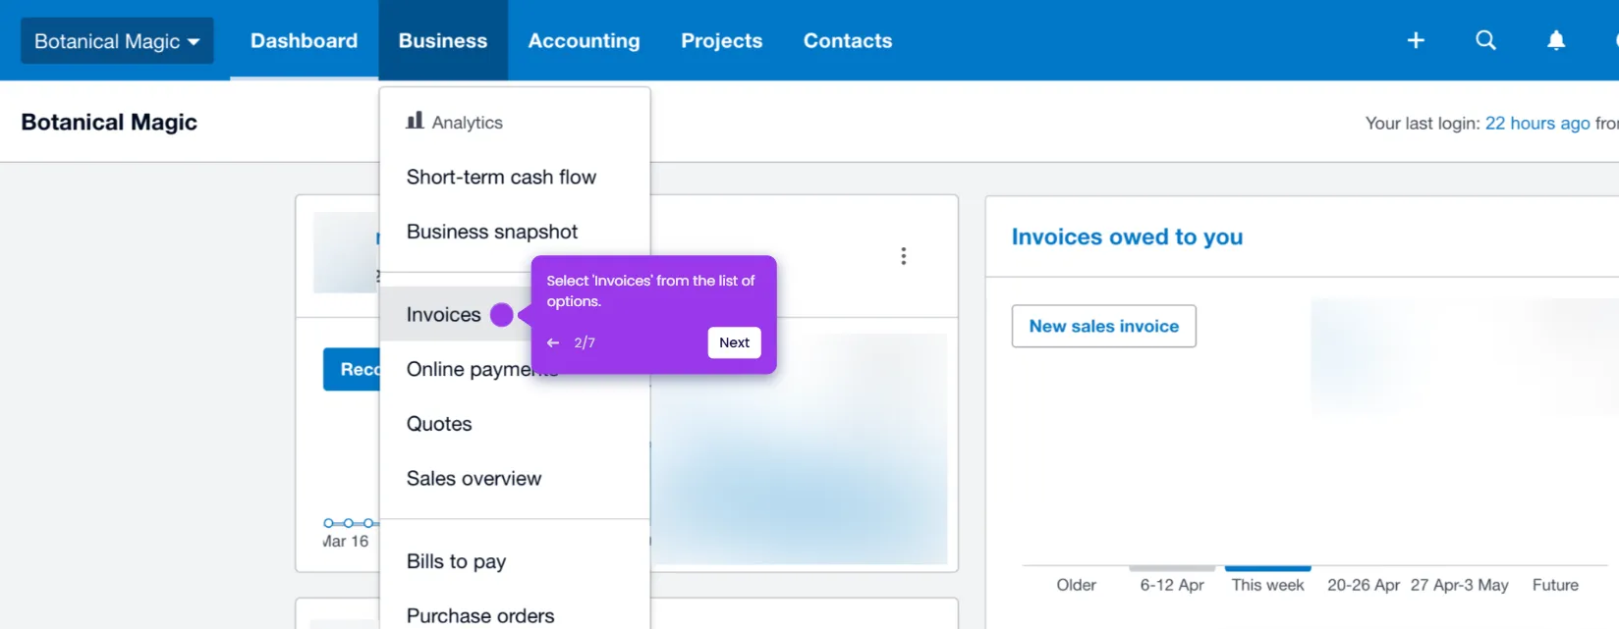Click the plus create-new icon
The image size is (1619, 629).
click(1416, 40)
